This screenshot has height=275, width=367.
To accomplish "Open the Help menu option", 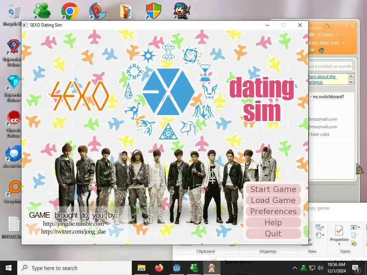I will point(273,222).
